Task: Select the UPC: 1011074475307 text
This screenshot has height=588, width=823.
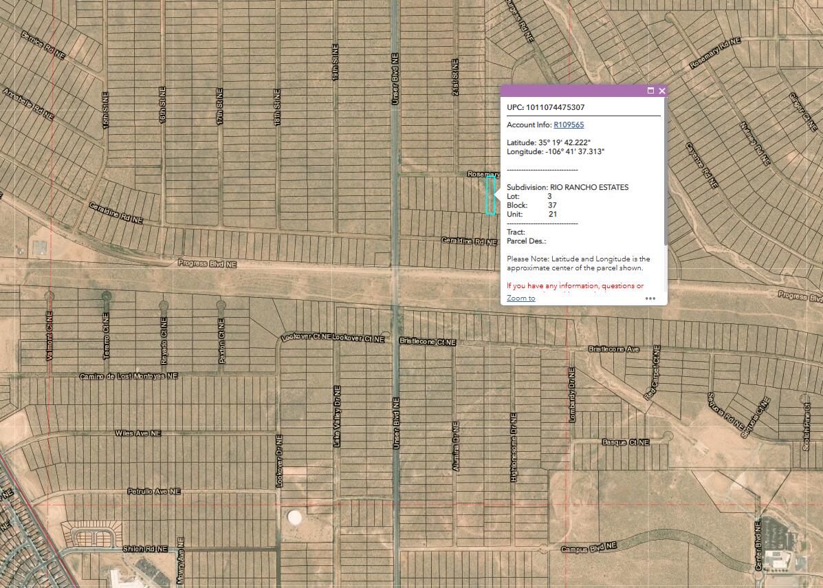Action: coord(545,107)
